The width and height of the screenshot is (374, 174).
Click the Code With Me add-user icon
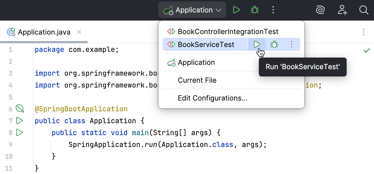342,10
